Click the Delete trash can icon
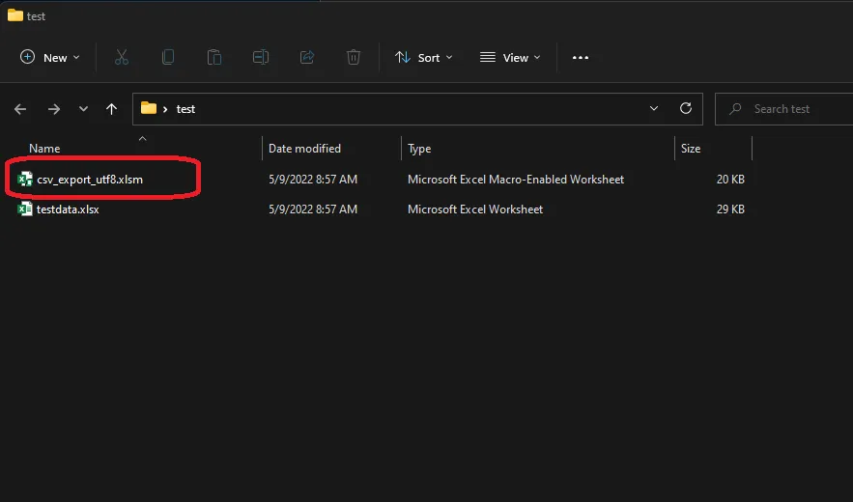The height and width of the screenshot is (502, 853). click(x=354, y=58)
